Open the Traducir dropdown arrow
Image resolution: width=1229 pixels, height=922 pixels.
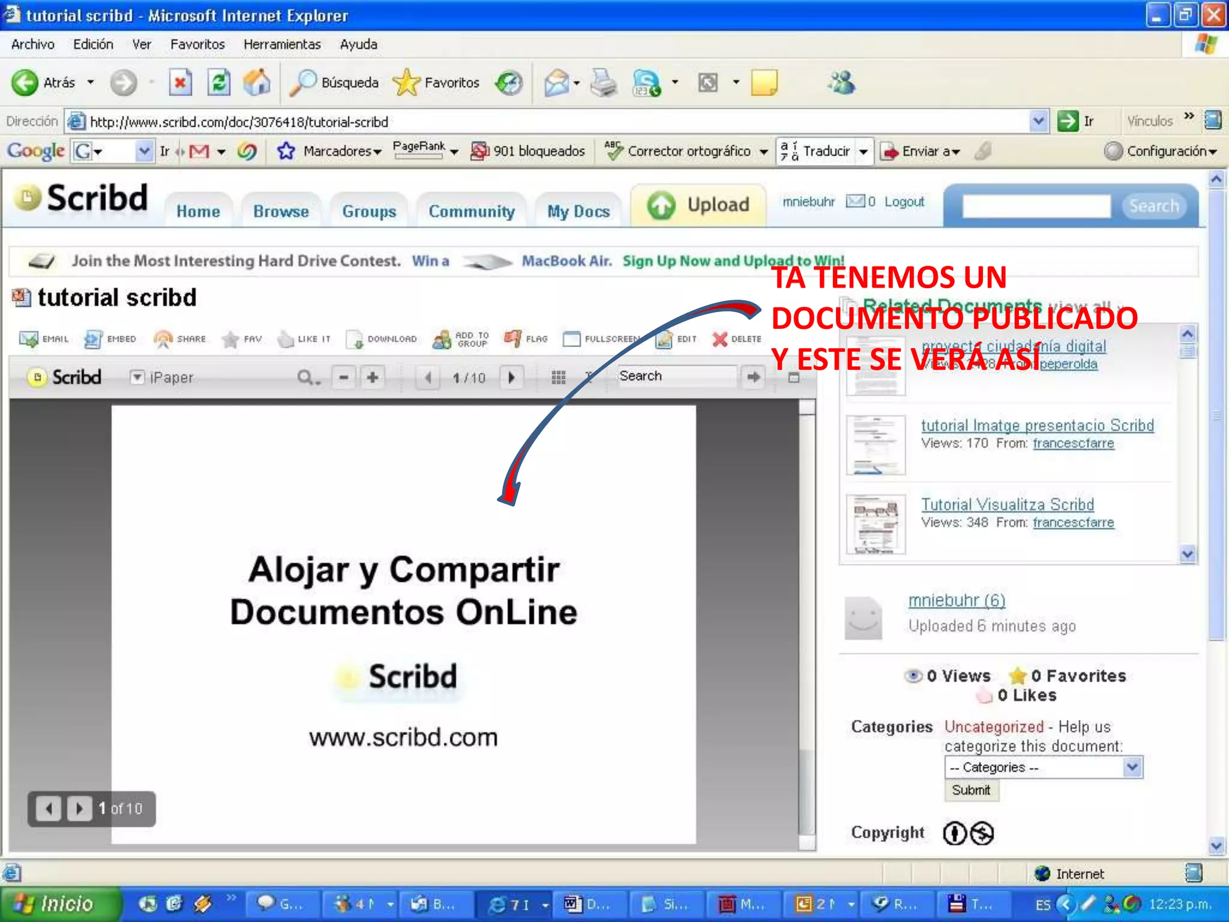click(x=863, y=152)
